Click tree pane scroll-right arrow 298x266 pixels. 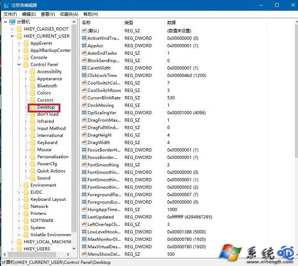68,254
